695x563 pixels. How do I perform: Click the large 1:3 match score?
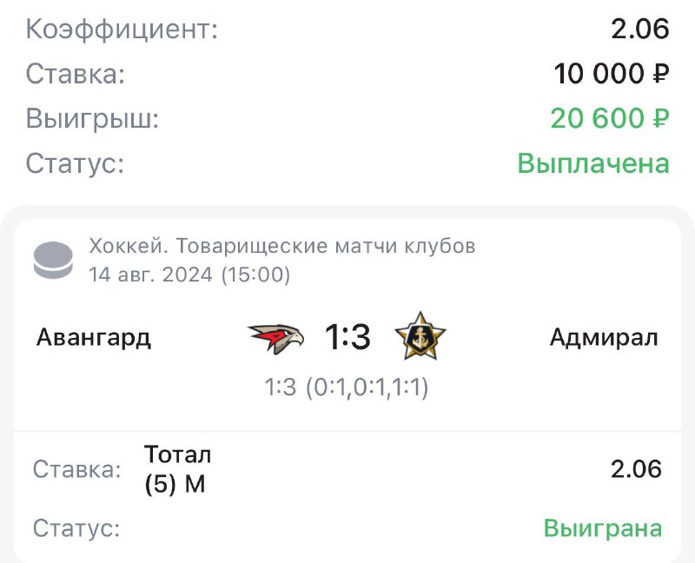(x=347, y=337)
